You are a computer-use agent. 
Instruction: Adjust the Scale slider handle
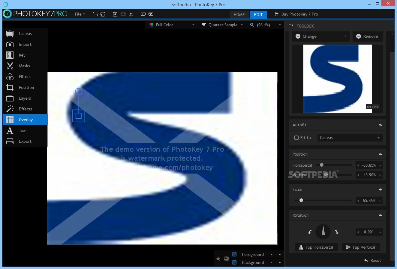click(x=301, y=200)
